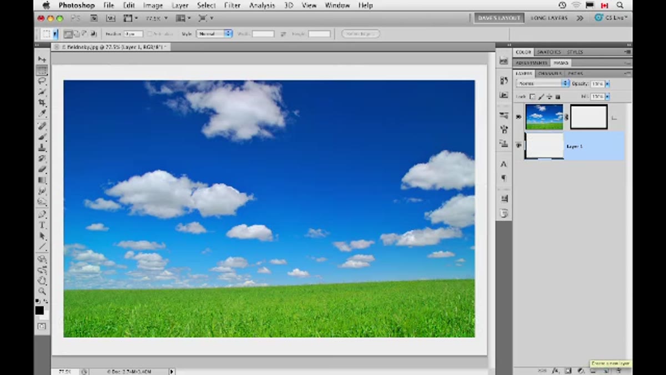This screenshot has height=375, width=666.
Task: Open Arrange Documents dropdown
Action: coord(180,18)
